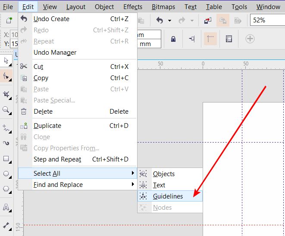Open the View menu

50,7
